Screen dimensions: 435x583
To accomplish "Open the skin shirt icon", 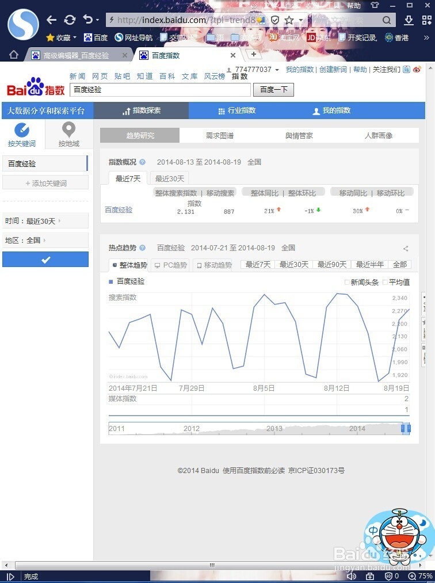I will [375, 5].
